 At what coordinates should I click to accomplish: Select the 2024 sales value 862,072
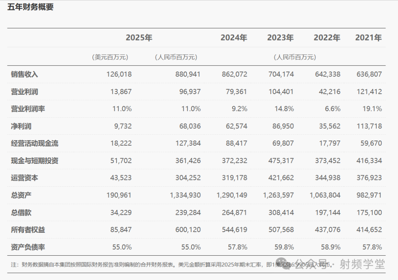tap(234, 74)
